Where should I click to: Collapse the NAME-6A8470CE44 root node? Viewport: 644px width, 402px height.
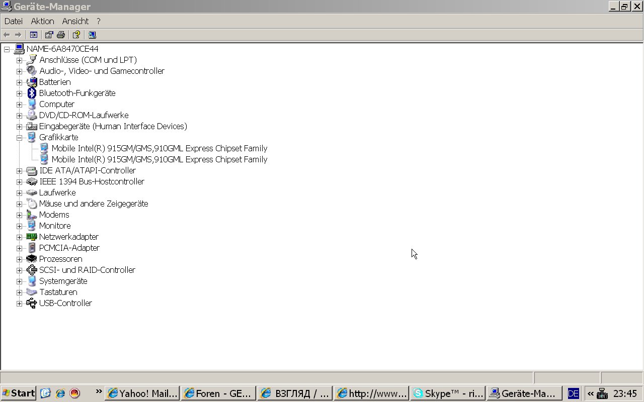pyautogui.click(x=7, y=49)
